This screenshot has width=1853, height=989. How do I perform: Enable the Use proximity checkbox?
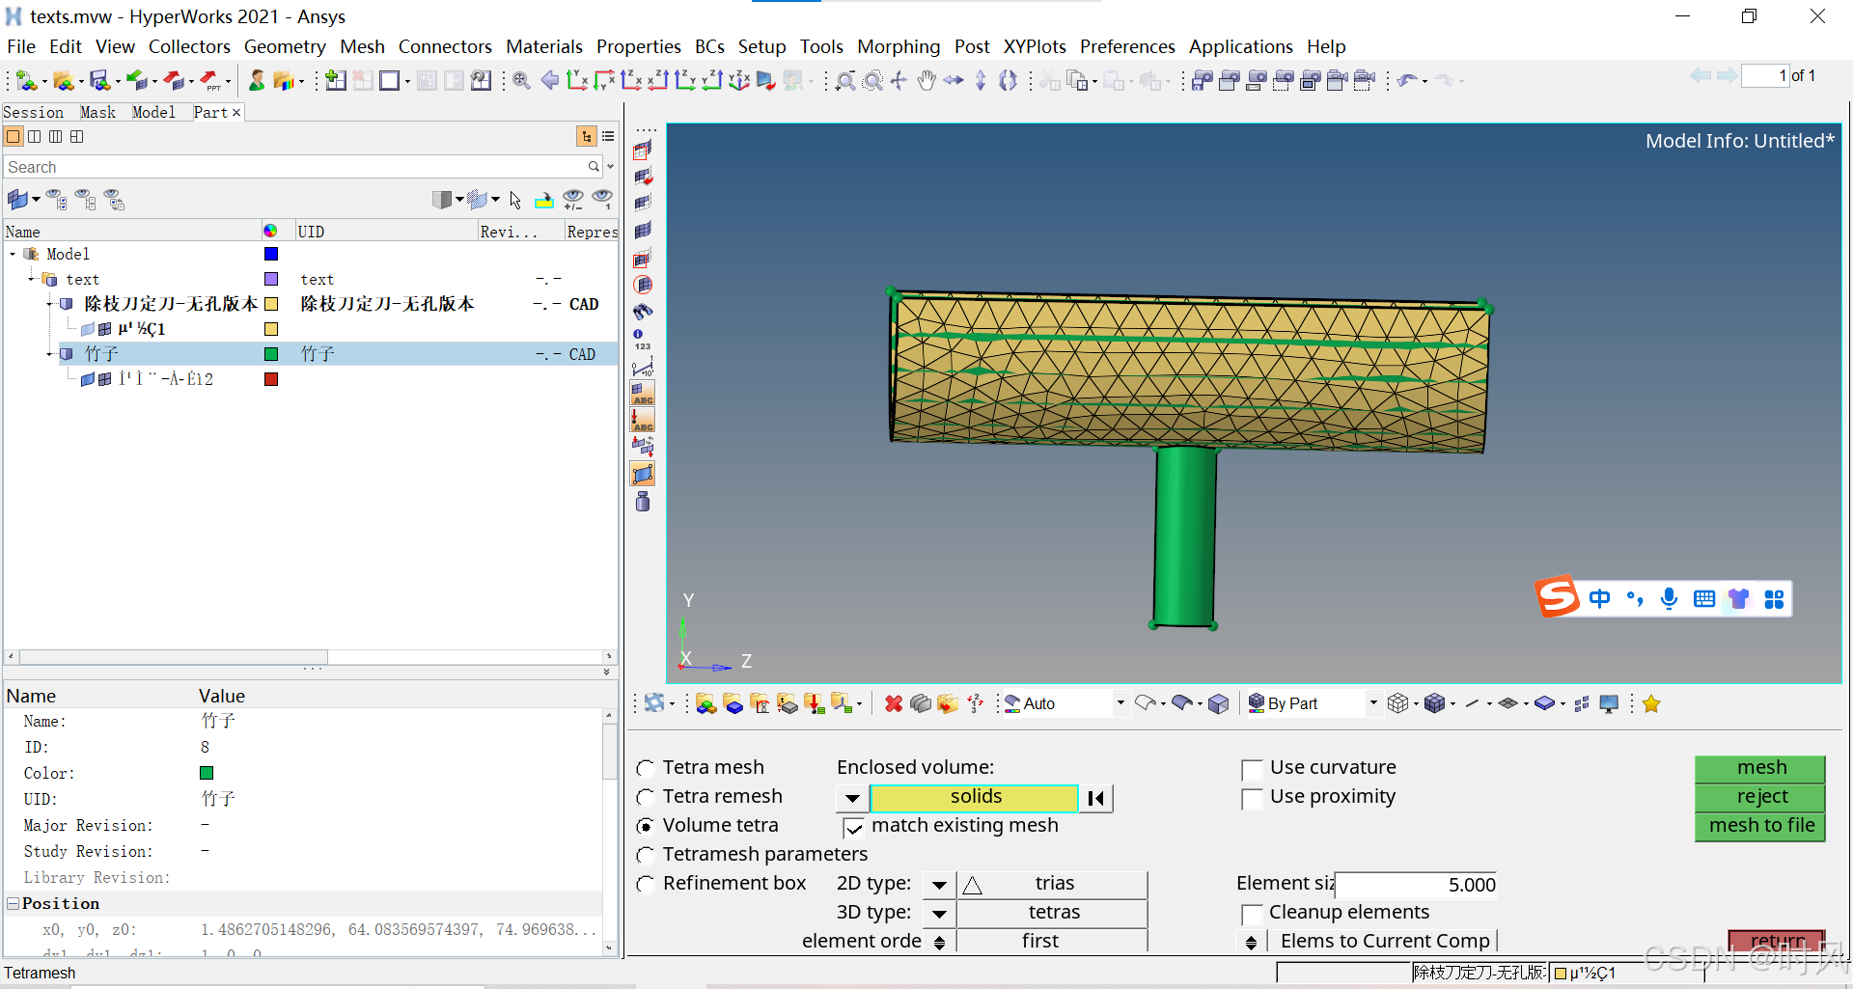coord(1252,798)
